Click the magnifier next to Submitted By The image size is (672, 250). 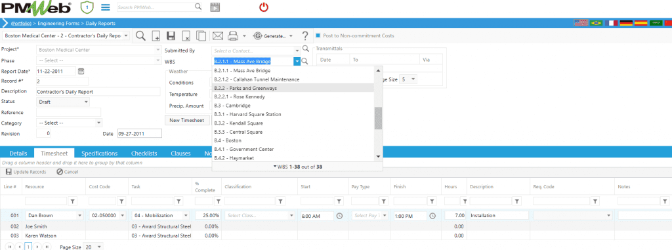[305, 49]
